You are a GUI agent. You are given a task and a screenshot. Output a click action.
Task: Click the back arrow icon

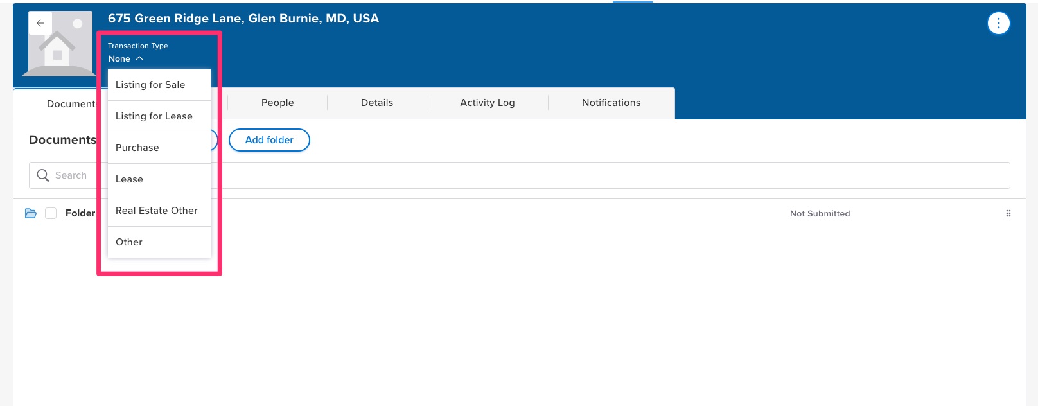[40, 23]
